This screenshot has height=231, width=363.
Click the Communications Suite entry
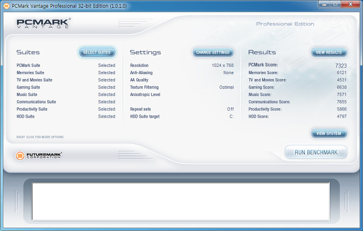click(36, 102)
